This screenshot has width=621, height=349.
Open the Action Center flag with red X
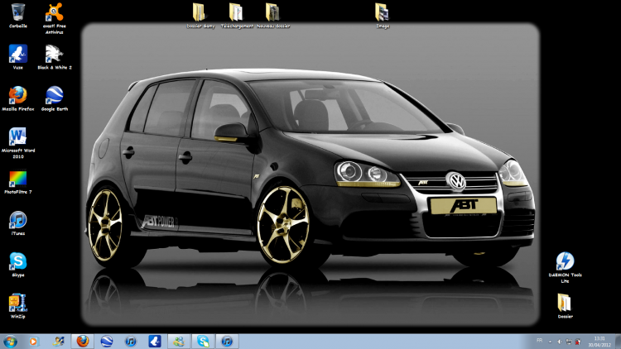578,342
